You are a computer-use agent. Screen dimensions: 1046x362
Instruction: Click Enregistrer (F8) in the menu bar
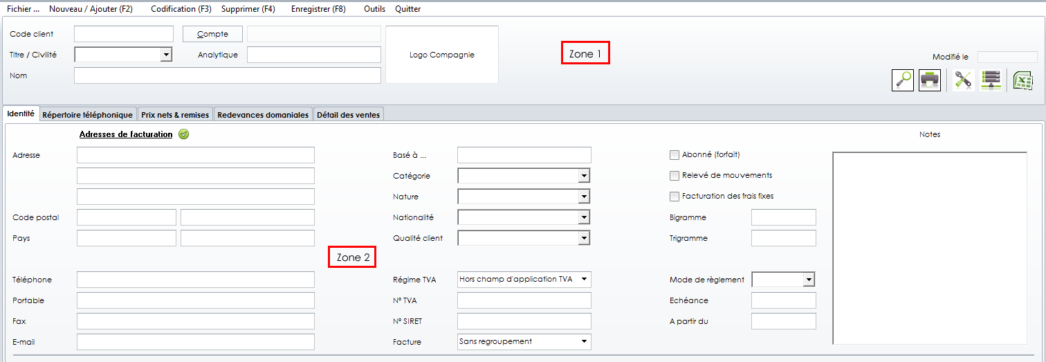coord(318,9)
